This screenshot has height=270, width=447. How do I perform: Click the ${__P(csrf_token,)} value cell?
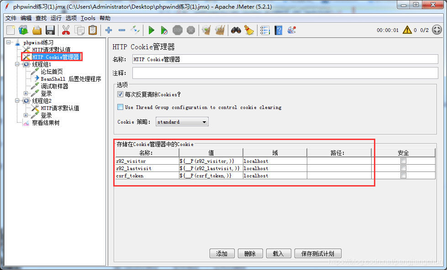[211, 176]
